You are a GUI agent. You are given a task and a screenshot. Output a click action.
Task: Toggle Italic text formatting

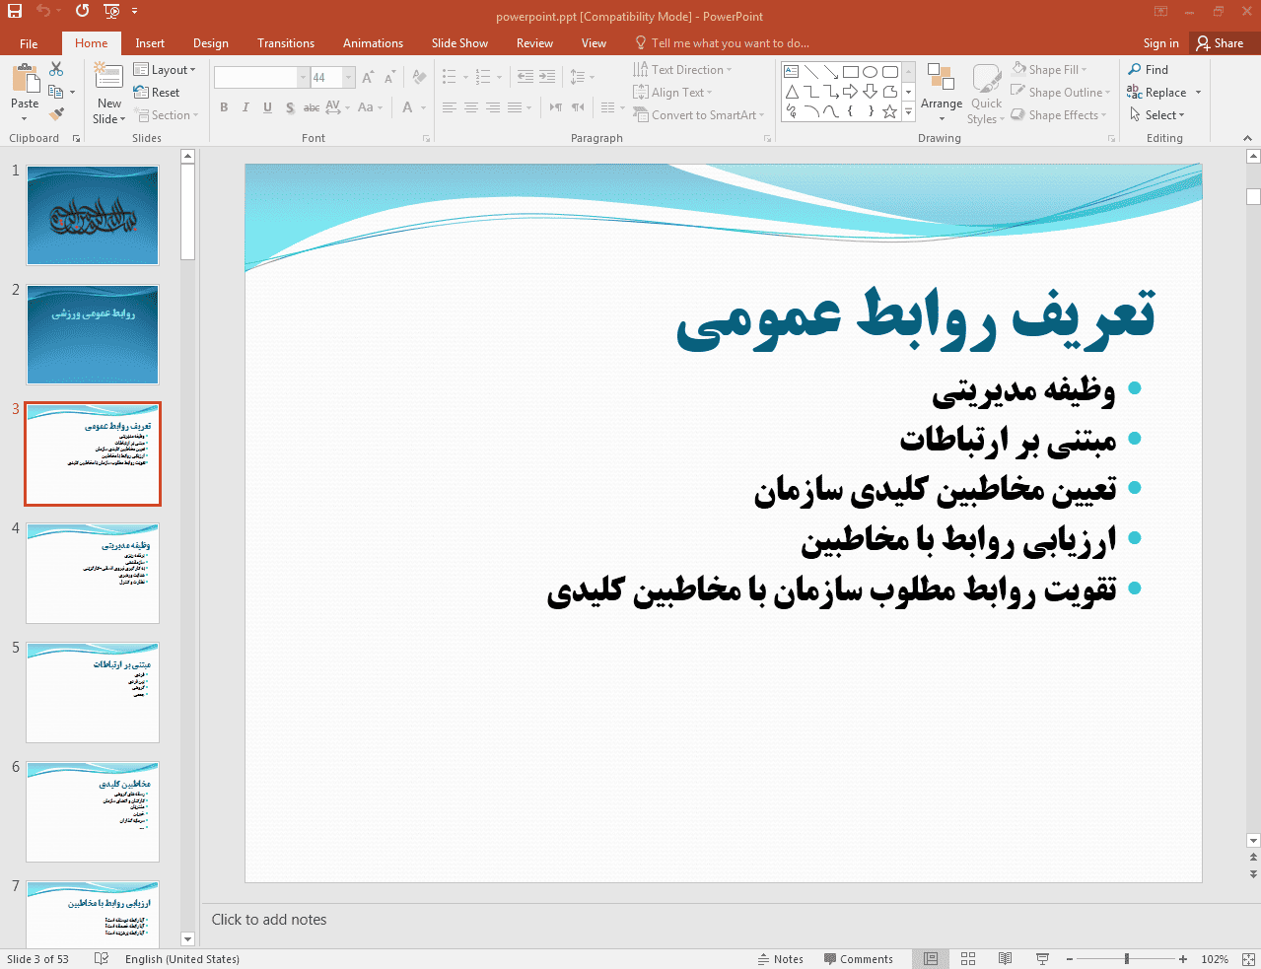245,107
